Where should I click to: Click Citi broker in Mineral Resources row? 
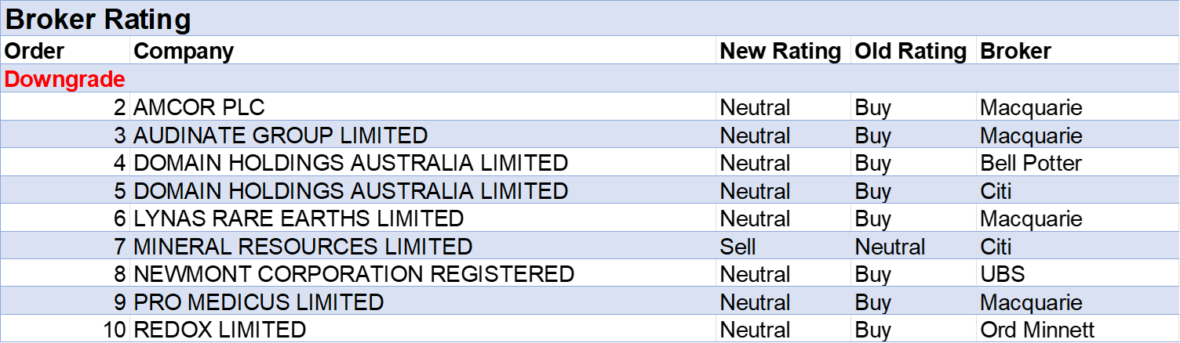coord(996,247)
